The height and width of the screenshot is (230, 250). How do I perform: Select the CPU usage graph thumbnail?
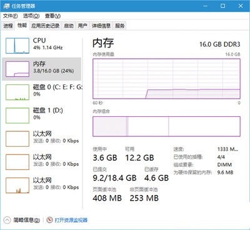coord(17,46)
